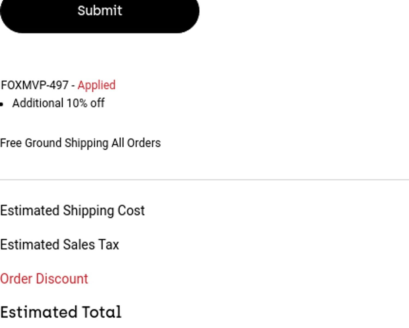The image size is (409, 328).
Task: Click the dash between FOXMVP-497 and Applied
Action: pyautogui.click(x=73, y=86)
